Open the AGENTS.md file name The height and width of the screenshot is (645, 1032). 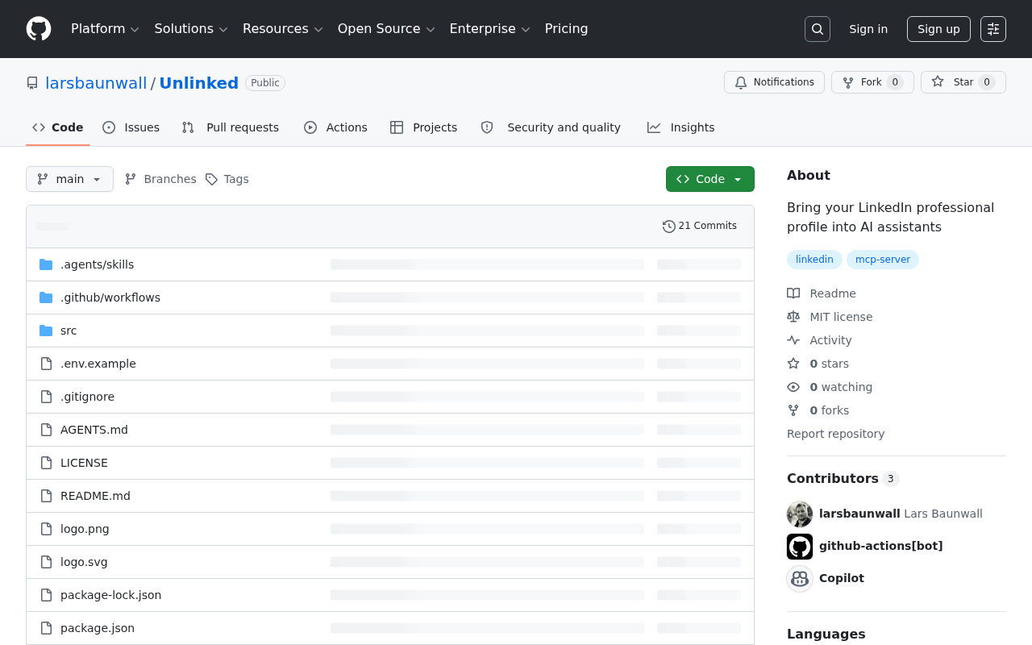coord(94,430)
